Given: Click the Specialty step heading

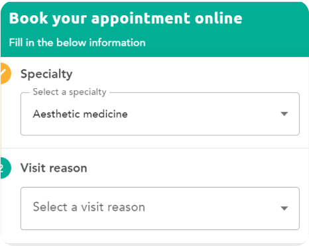Looking at the screenshot, I should (46, 74).
